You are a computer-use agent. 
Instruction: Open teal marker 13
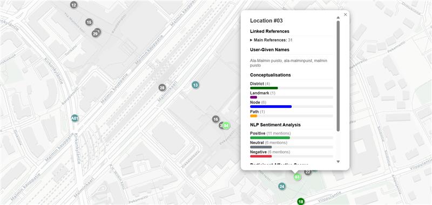point(195,85)
